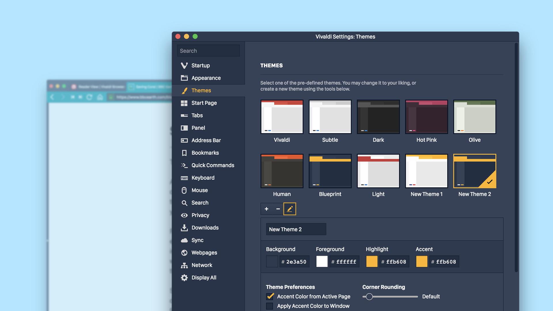The width and height of the screenshot is (553, 311).
Task: Click the Sync cloud icon
Action: (x=184, y=240)
